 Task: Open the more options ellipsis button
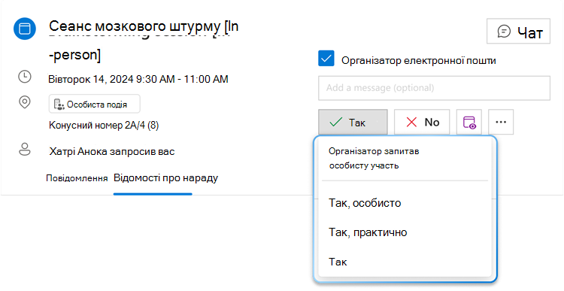point(501,123)
